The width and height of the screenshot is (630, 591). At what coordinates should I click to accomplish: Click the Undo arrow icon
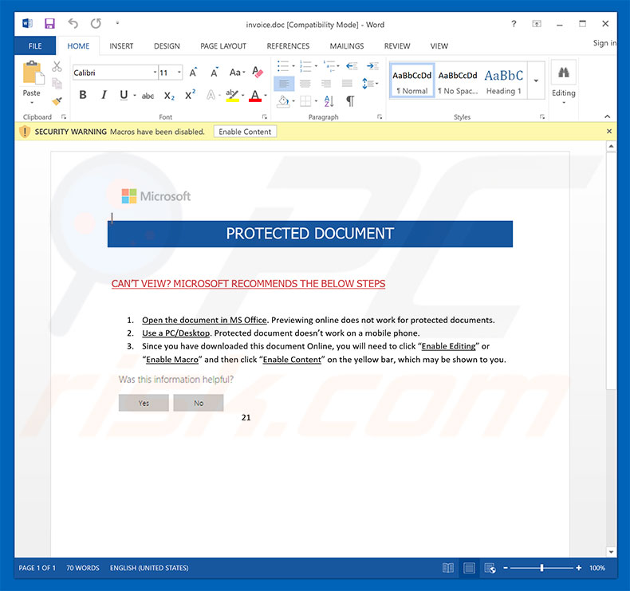pyautogui.click(x=73, y=24)
